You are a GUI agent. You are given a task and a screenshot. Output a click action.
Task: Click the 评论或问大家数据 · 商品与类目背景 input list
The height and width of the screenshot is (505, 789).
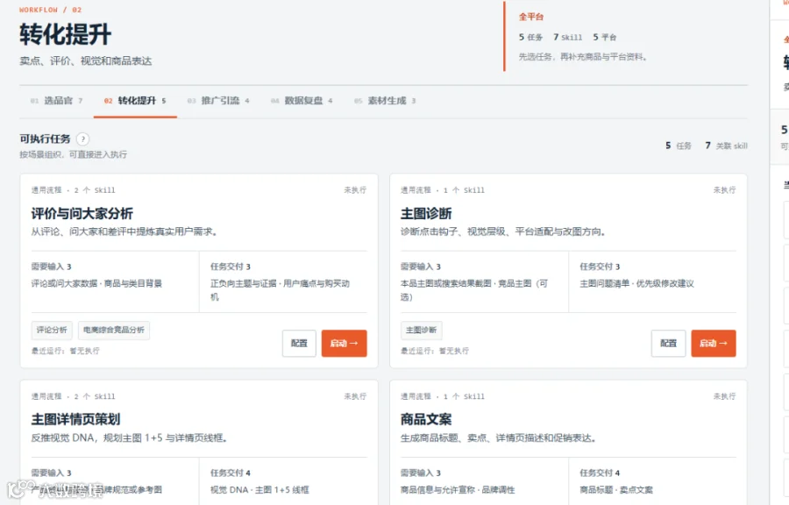point(96,284)
